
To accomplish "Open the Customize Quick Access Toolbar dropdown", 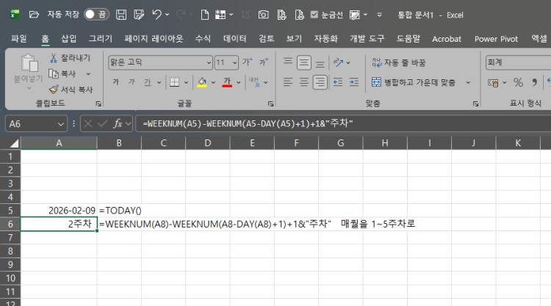I will click(x=380, y=15).
